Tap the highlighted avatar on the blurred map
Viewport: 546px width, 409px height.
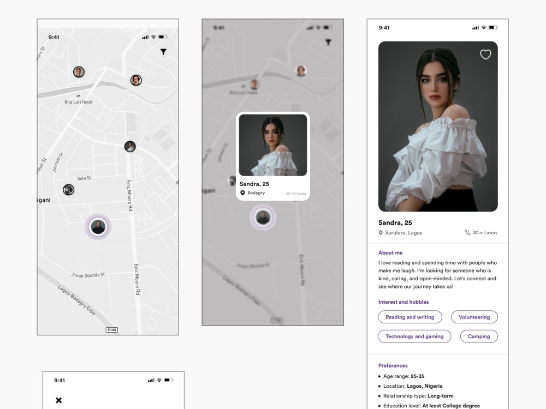pyautogui.click(x=263, y=218)
